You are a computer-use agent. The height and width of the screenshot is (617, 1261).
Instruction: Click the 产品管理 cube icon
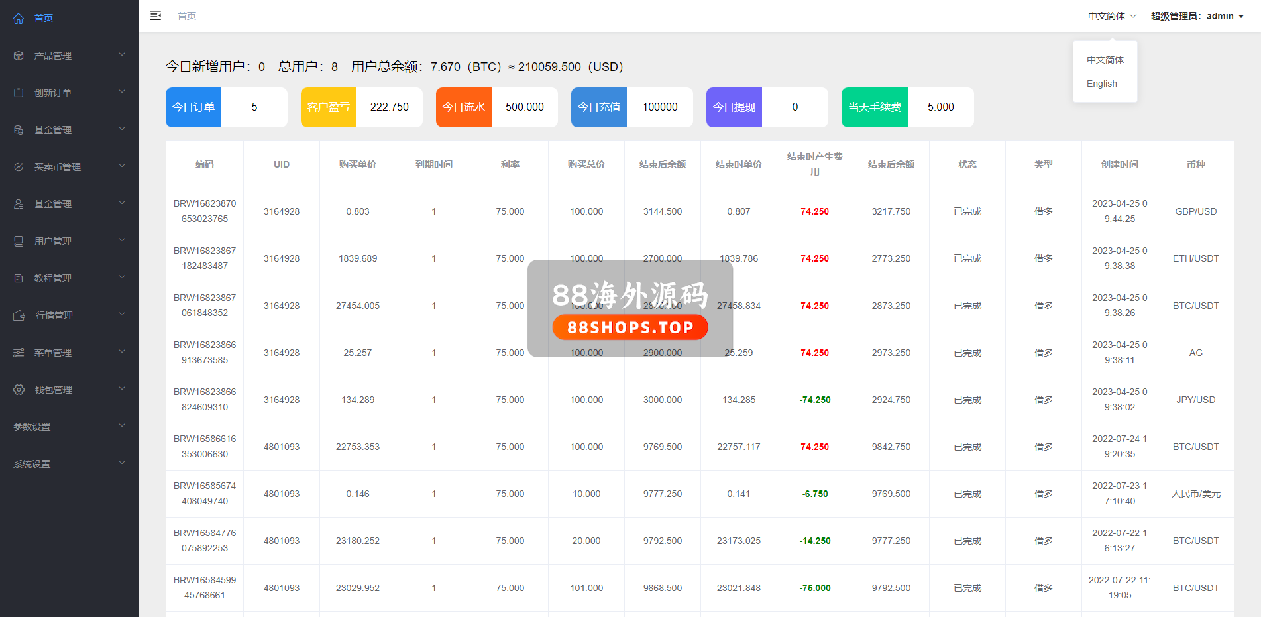pos(19,56)
